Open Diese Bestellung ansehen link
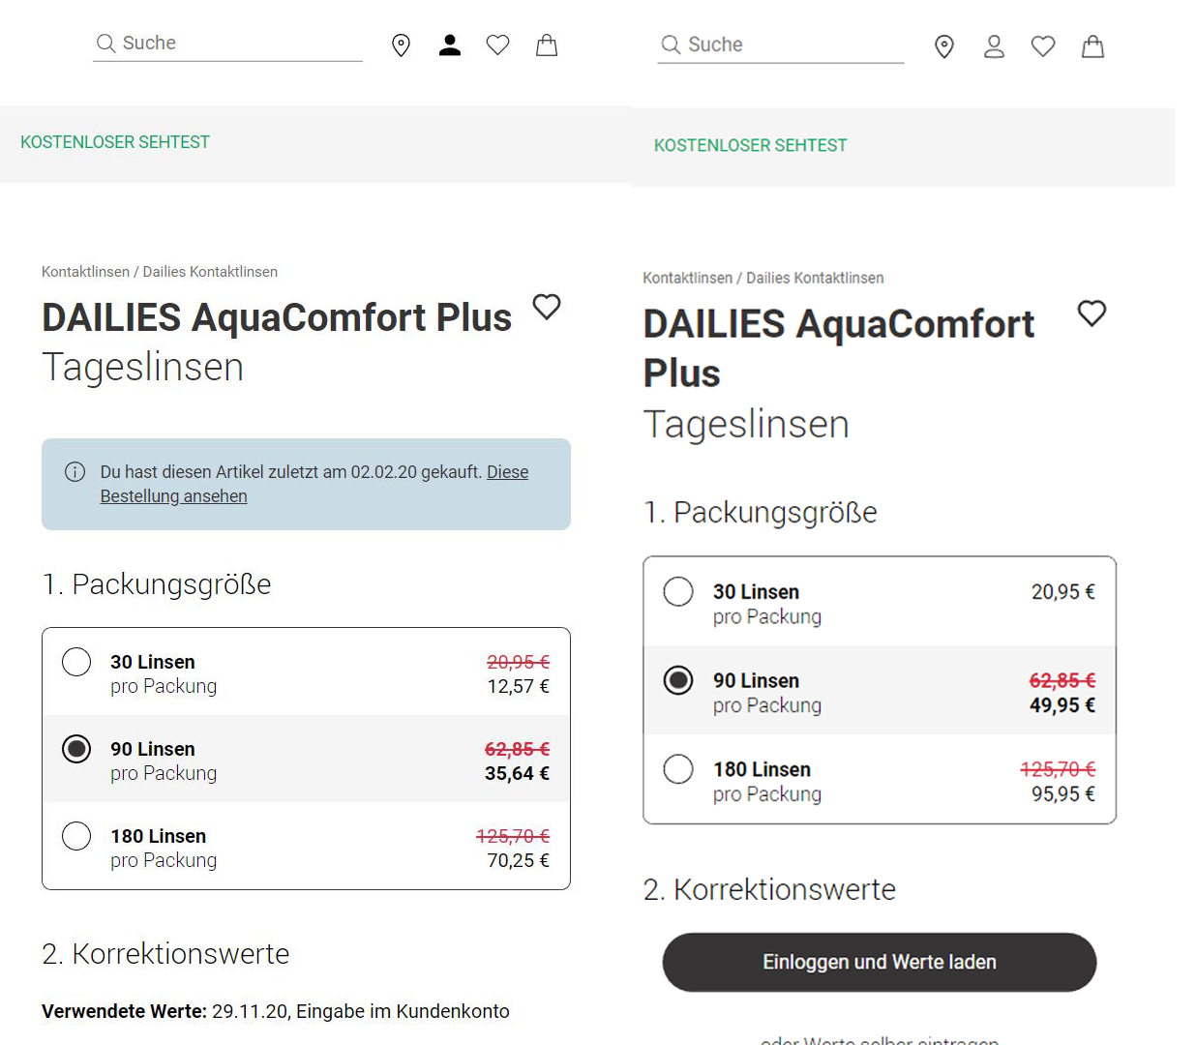1196x1045 pixels. click(314, 484)
